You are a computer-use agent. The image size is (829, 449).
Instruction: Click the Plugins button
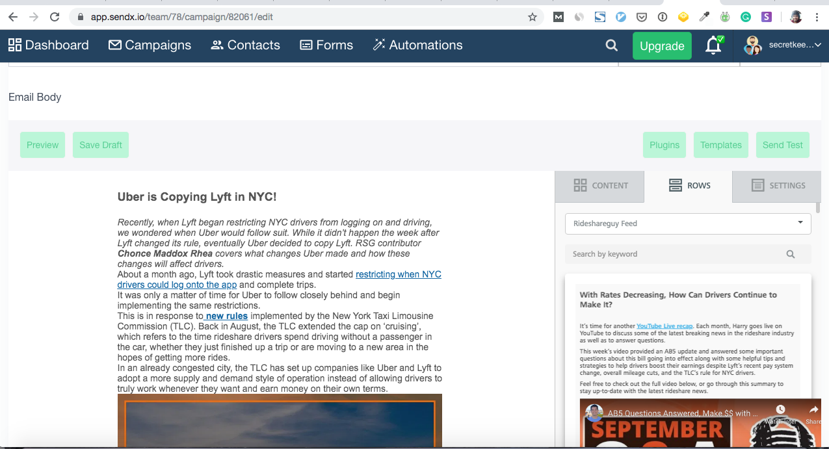pos(665,145)
